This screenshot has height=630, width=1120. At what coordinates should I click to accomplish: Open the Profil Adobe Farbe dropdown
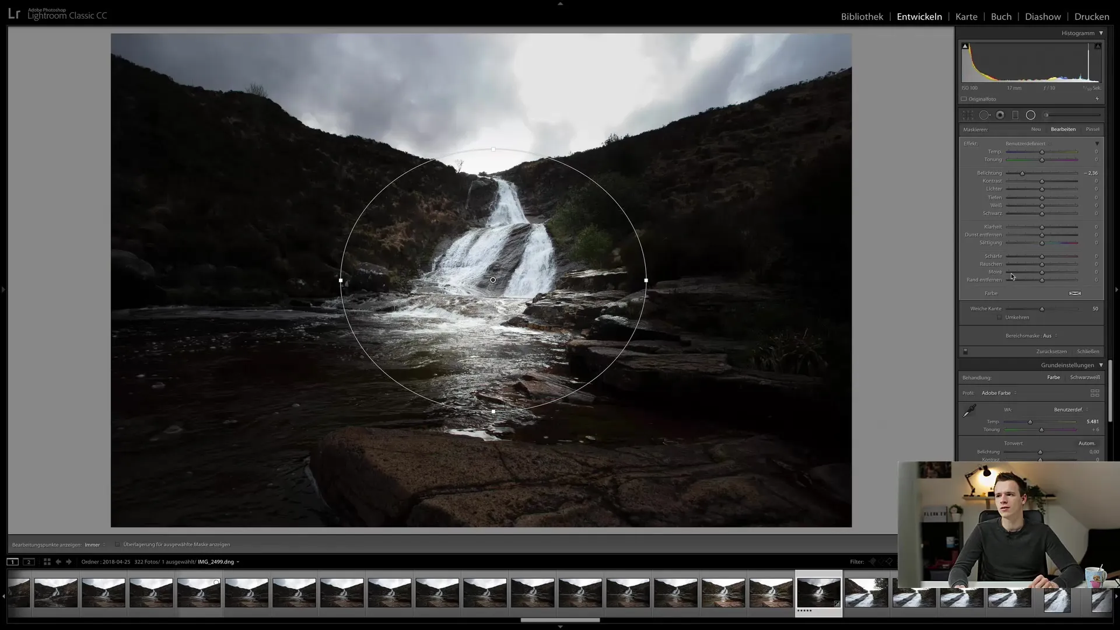tap(999, 393)
